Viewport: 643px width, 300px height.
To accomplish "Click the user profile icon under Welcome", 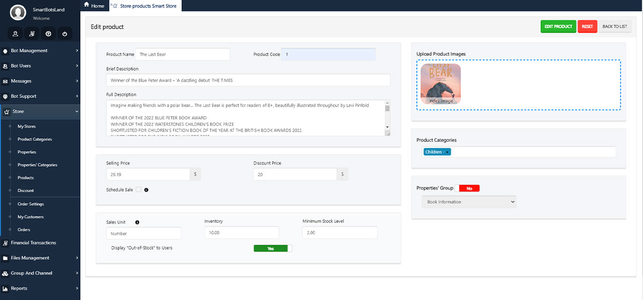I will click(x=16, y=34).
